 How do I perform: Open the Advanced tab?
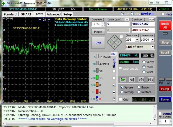54,14
